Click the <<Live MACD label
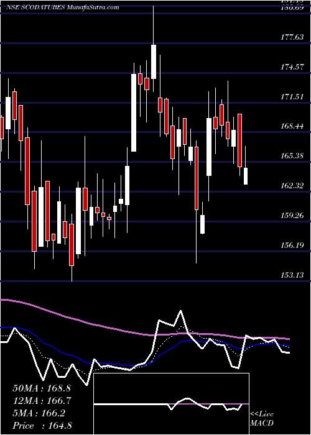Image resolution: width=311 pixels, height=435 pixels. click(x=262, y=418)
